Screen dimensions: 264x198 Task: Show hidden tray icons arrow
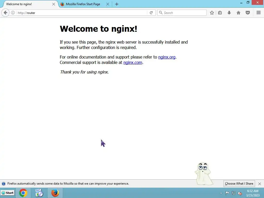point(221,193)
